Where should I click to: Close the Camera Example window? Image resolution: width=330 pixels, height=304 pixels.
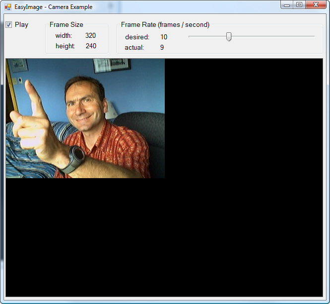click(316, 4)
